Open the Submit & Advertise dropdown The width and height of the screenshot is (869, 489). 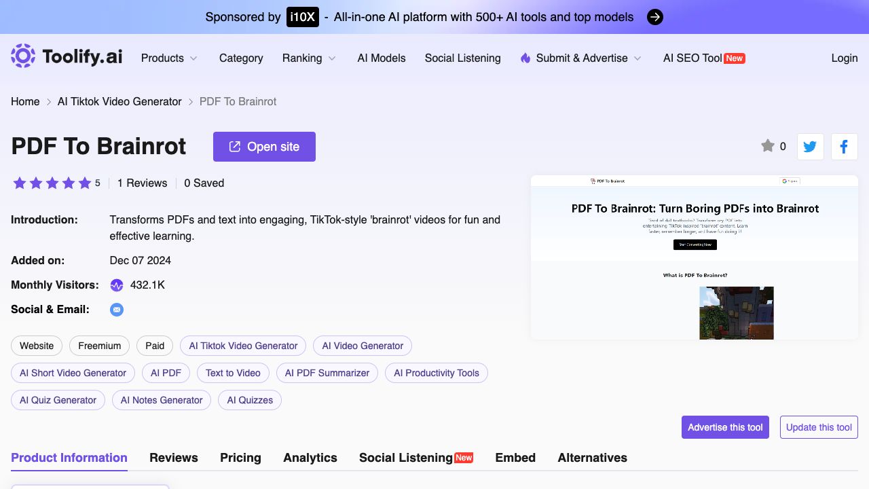click(581, 58)
